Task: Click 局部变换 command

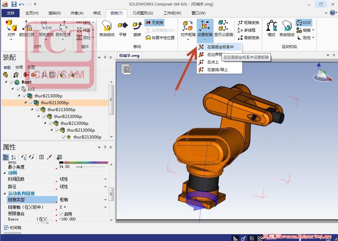Action: coord(248,38)
